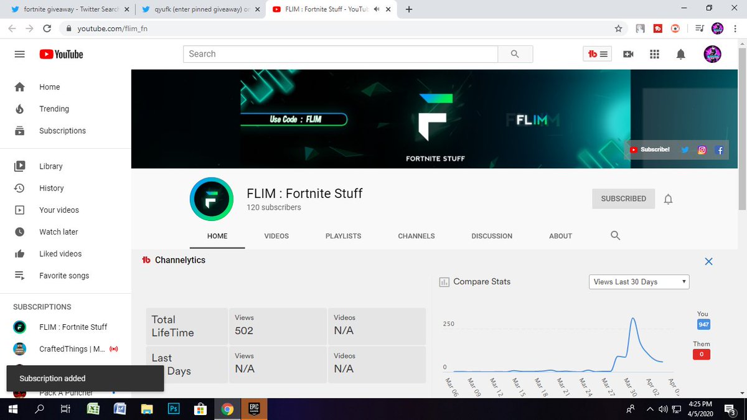This screenshot has width=747, height=420.
Task: Switch to the channel HOME tab
Action: click(x=217, y=236)
